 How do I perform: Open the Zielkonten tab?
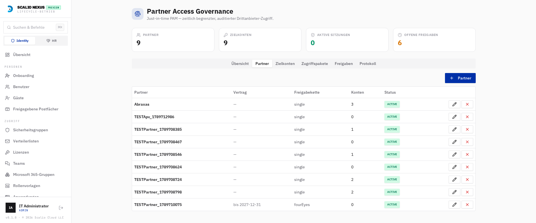point(285,64)
